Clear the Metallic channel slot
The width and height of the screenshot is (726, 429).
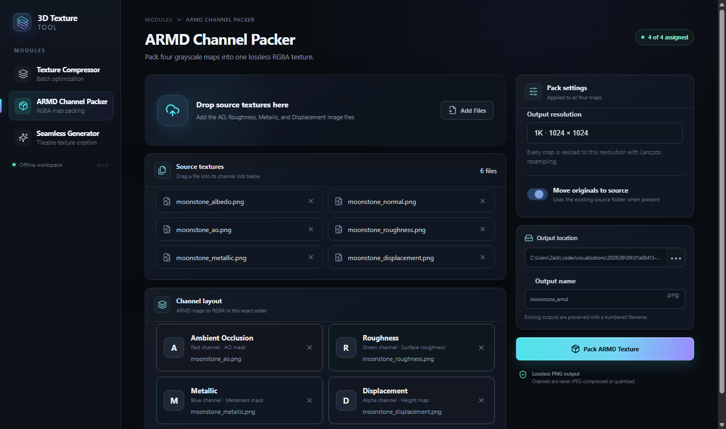point(310,400)
